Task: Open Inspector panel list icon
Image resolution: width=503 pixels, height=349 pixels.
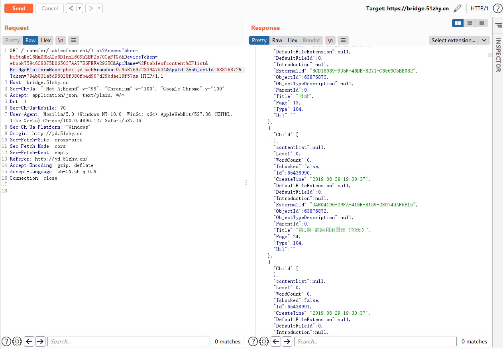Action: [x=498, y=25]
